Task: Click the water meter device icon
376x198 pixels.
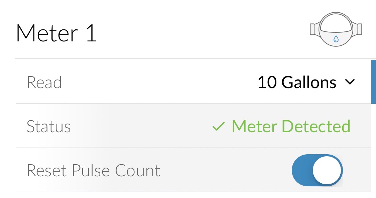Action: coord(336,29)
